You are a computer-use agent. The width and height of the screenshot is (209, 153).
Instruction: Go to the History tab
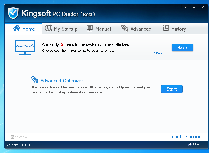[174, 29]
